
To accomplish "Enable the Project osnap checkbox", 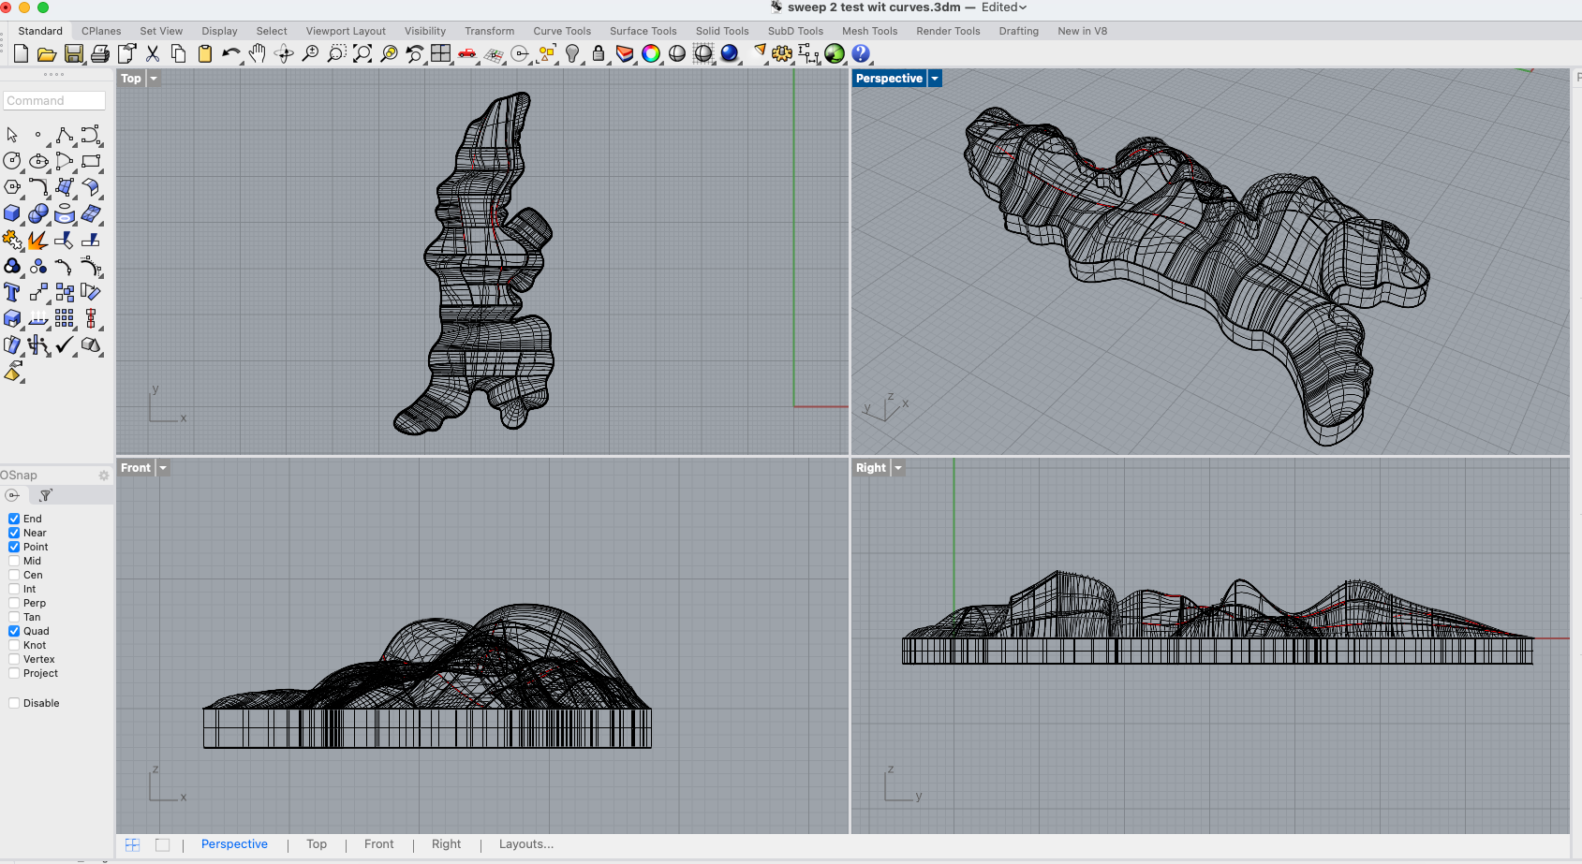I will coord(14,673).
